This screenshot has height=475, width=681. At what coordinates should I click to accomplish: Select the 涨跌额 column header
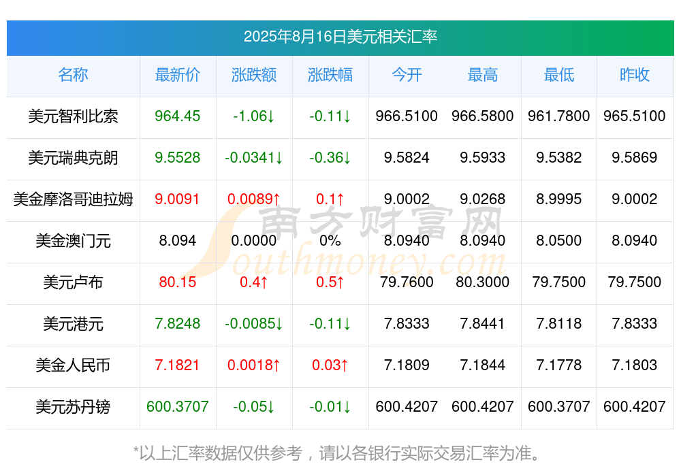coord(254,75)
